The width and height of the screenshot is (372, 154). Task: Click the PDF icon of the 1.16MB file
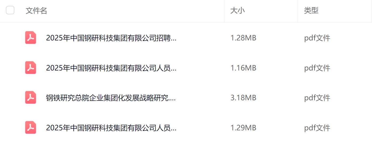[x=31, y=68]
